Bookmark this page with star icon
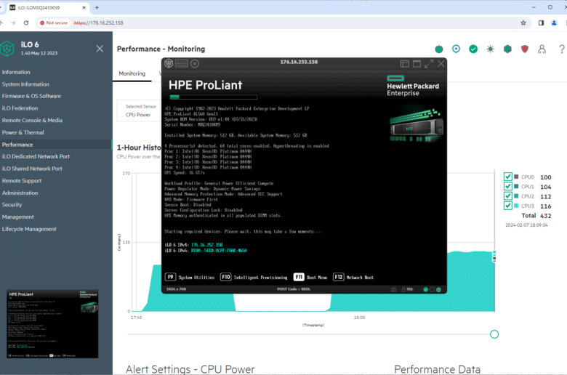 (x=523, y=23)
